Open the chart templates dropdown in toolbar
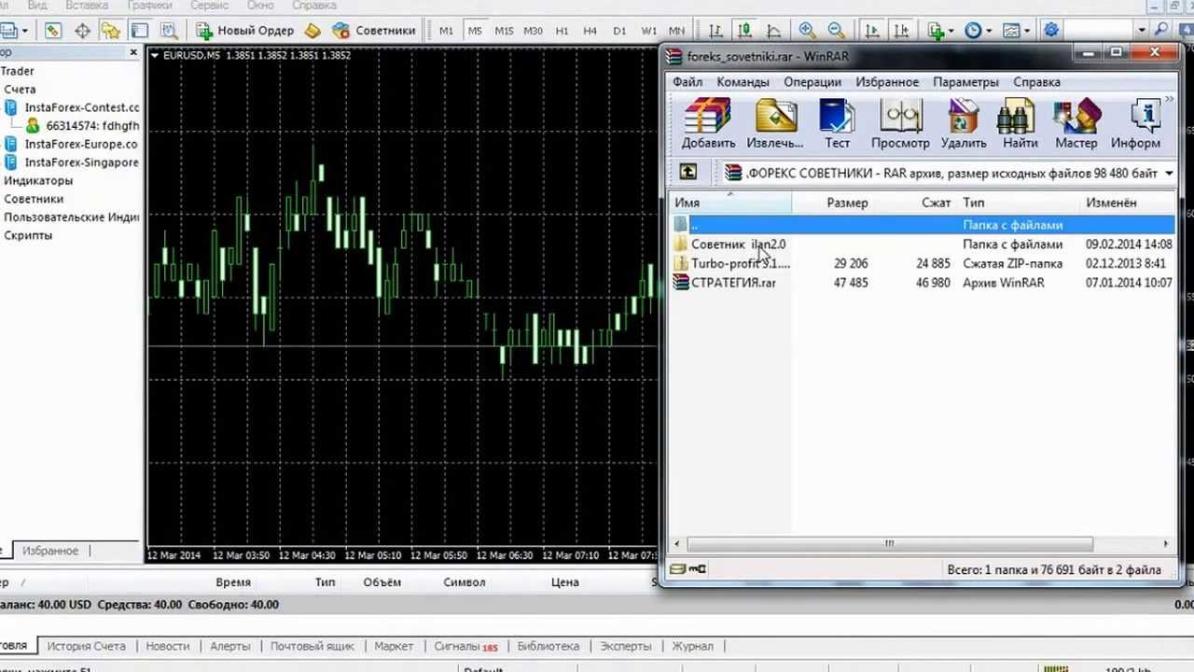The height and width of the screenshot is (672, 1194). click(x=1017, y=31)
